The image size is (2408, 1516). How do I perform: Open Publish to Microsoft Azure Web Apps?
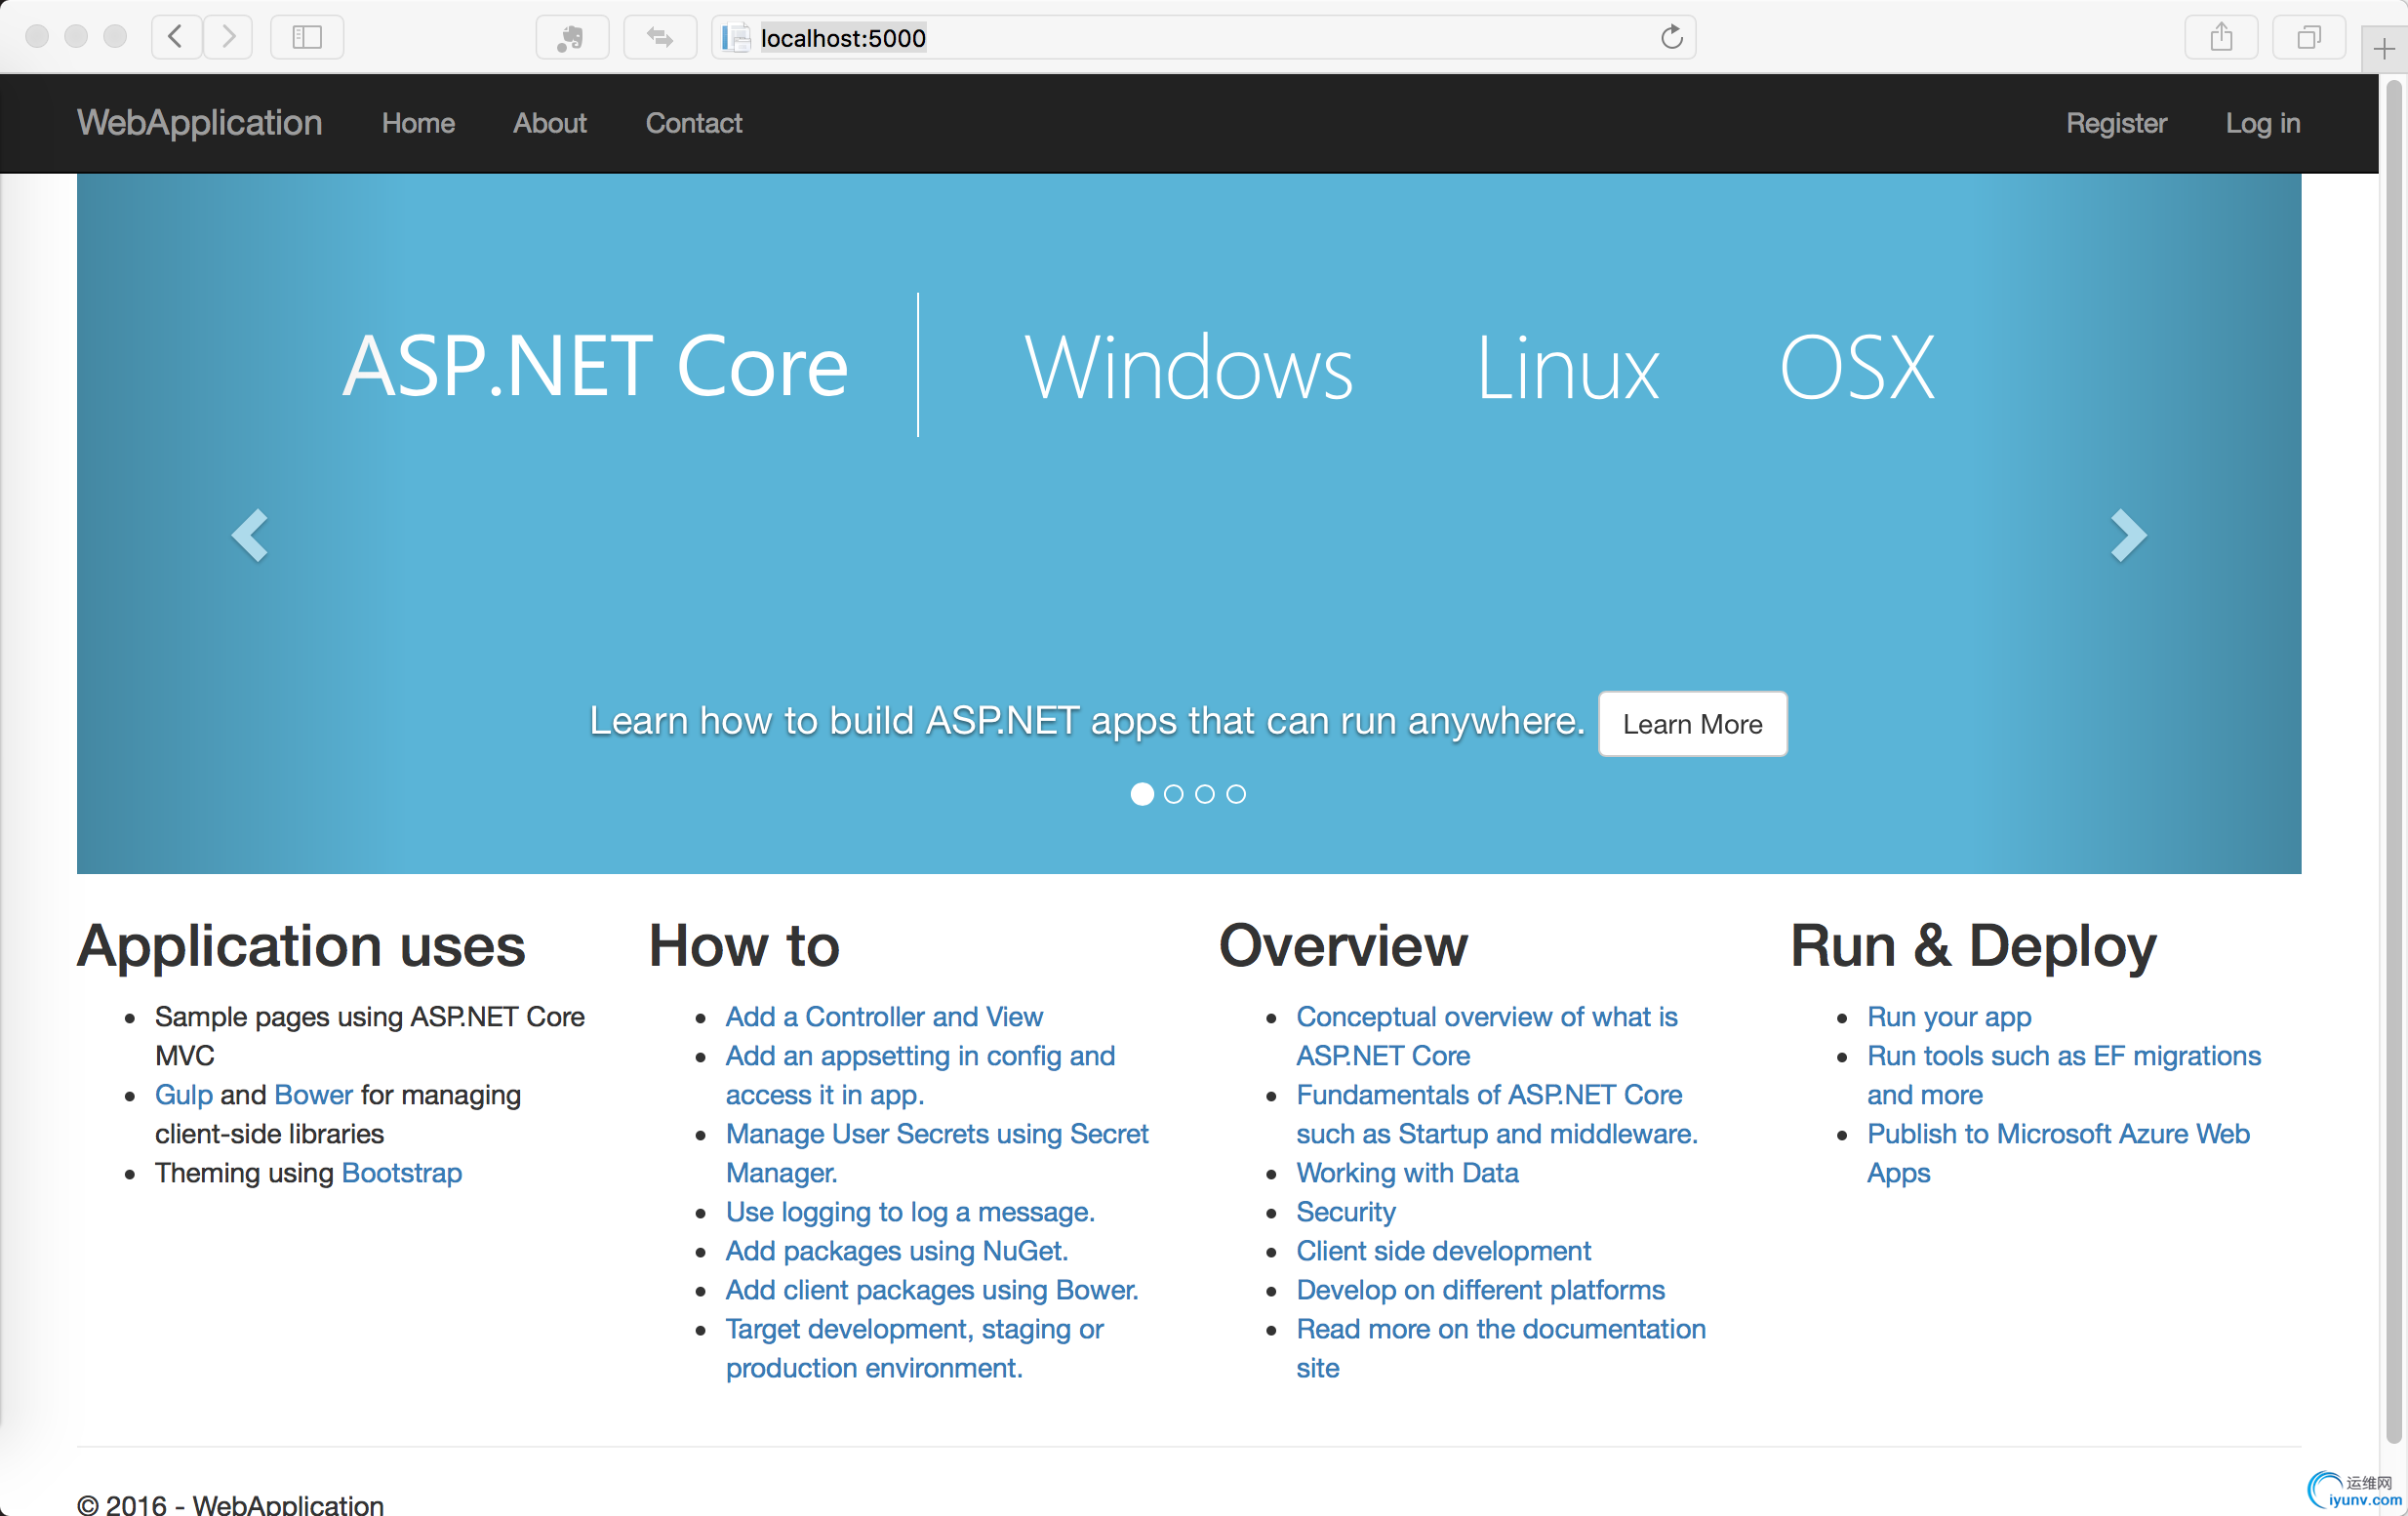2058,1153
